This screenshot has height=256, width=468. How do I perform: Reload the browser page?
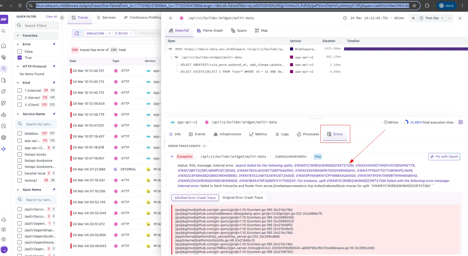20,6
